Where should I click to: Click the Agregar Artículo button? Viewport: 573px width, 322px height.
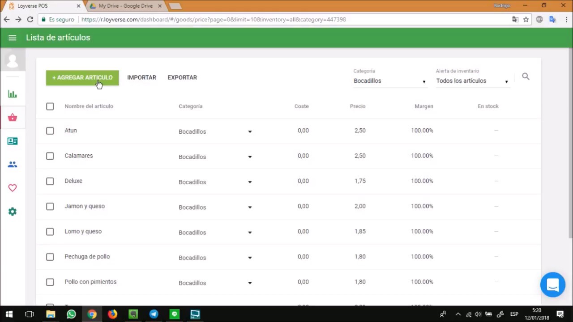point(82,77)
